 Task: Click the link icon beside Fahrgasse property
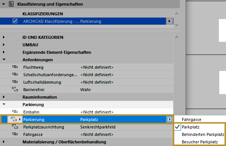(x=15, y=134)
